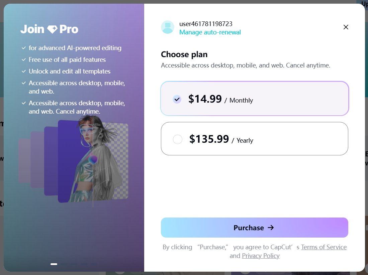Open the Privacy Policy link
The width and height of the screenshot is (368, 275).
261,256
